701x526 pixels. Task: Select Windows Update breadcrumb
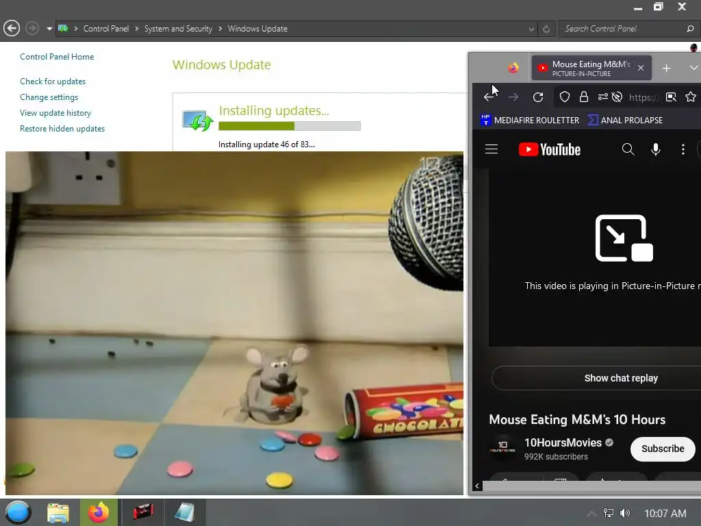(257, 29)
